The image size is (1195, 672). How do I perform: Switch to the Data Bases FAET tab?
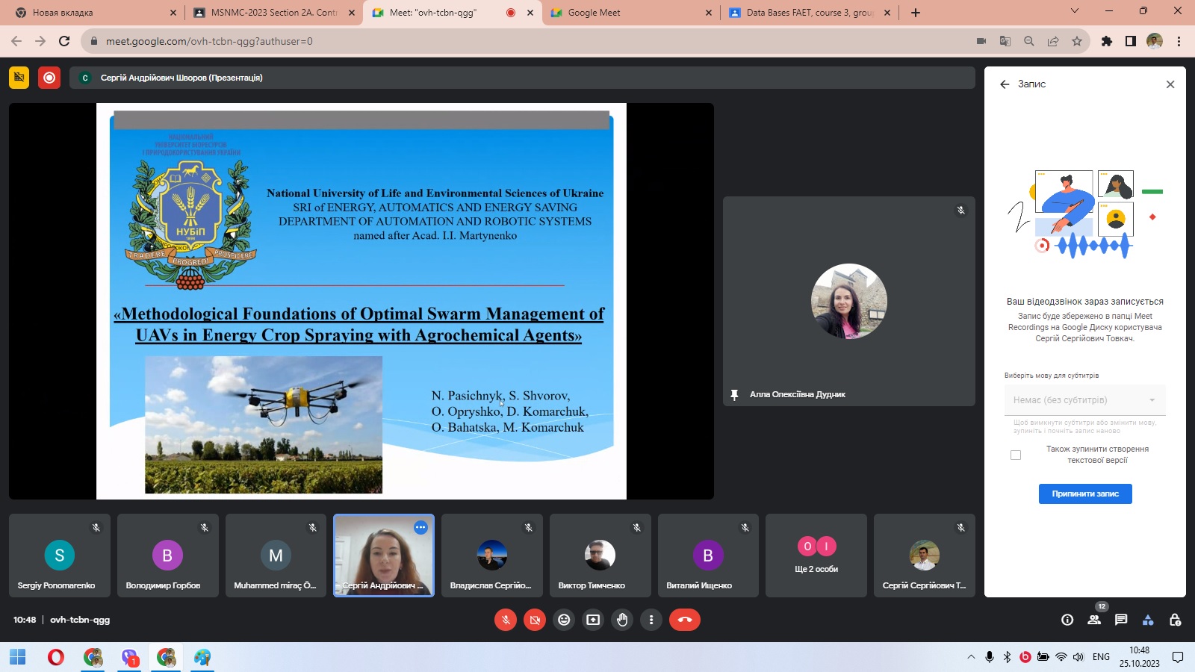click(808, 13)
